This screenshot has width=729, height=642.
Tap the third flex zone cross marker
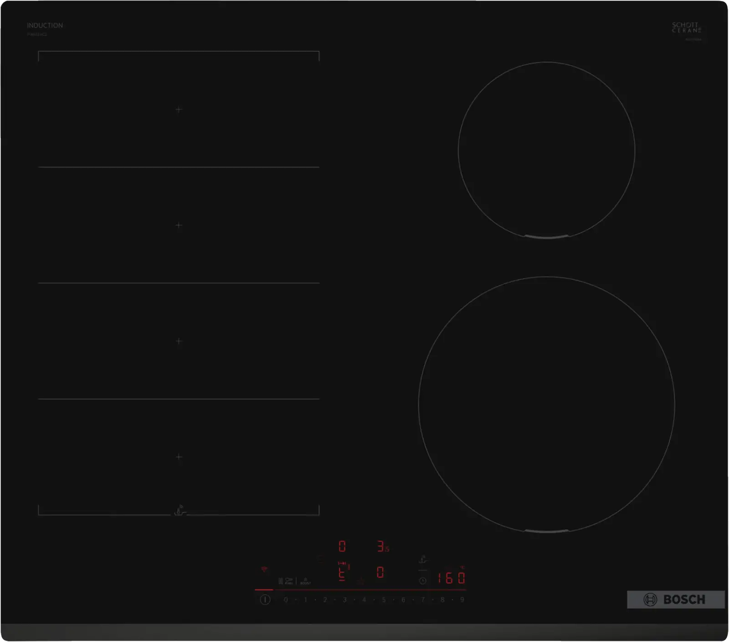click(x=179, y=341)
